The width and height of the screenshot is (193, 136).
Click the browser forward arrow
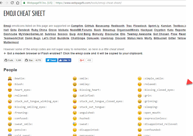(7, 3)
